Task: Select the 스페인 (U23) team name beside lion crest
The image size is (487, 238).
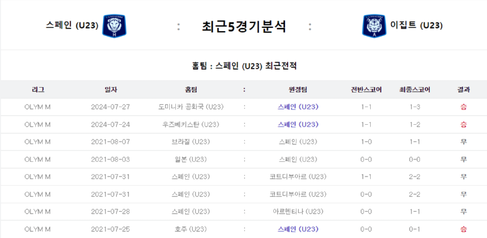Action: click(x=72, y=26)
